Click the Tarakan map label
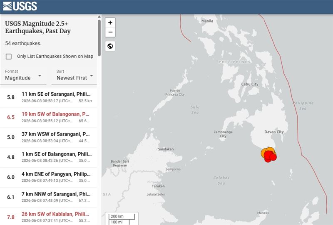Viewport: 333px width, 225px height. click(x=158, y=186)
